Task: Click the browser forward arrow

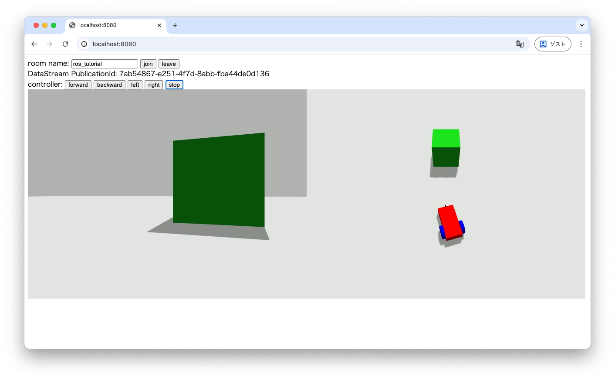Action: (x=50, y=44)
